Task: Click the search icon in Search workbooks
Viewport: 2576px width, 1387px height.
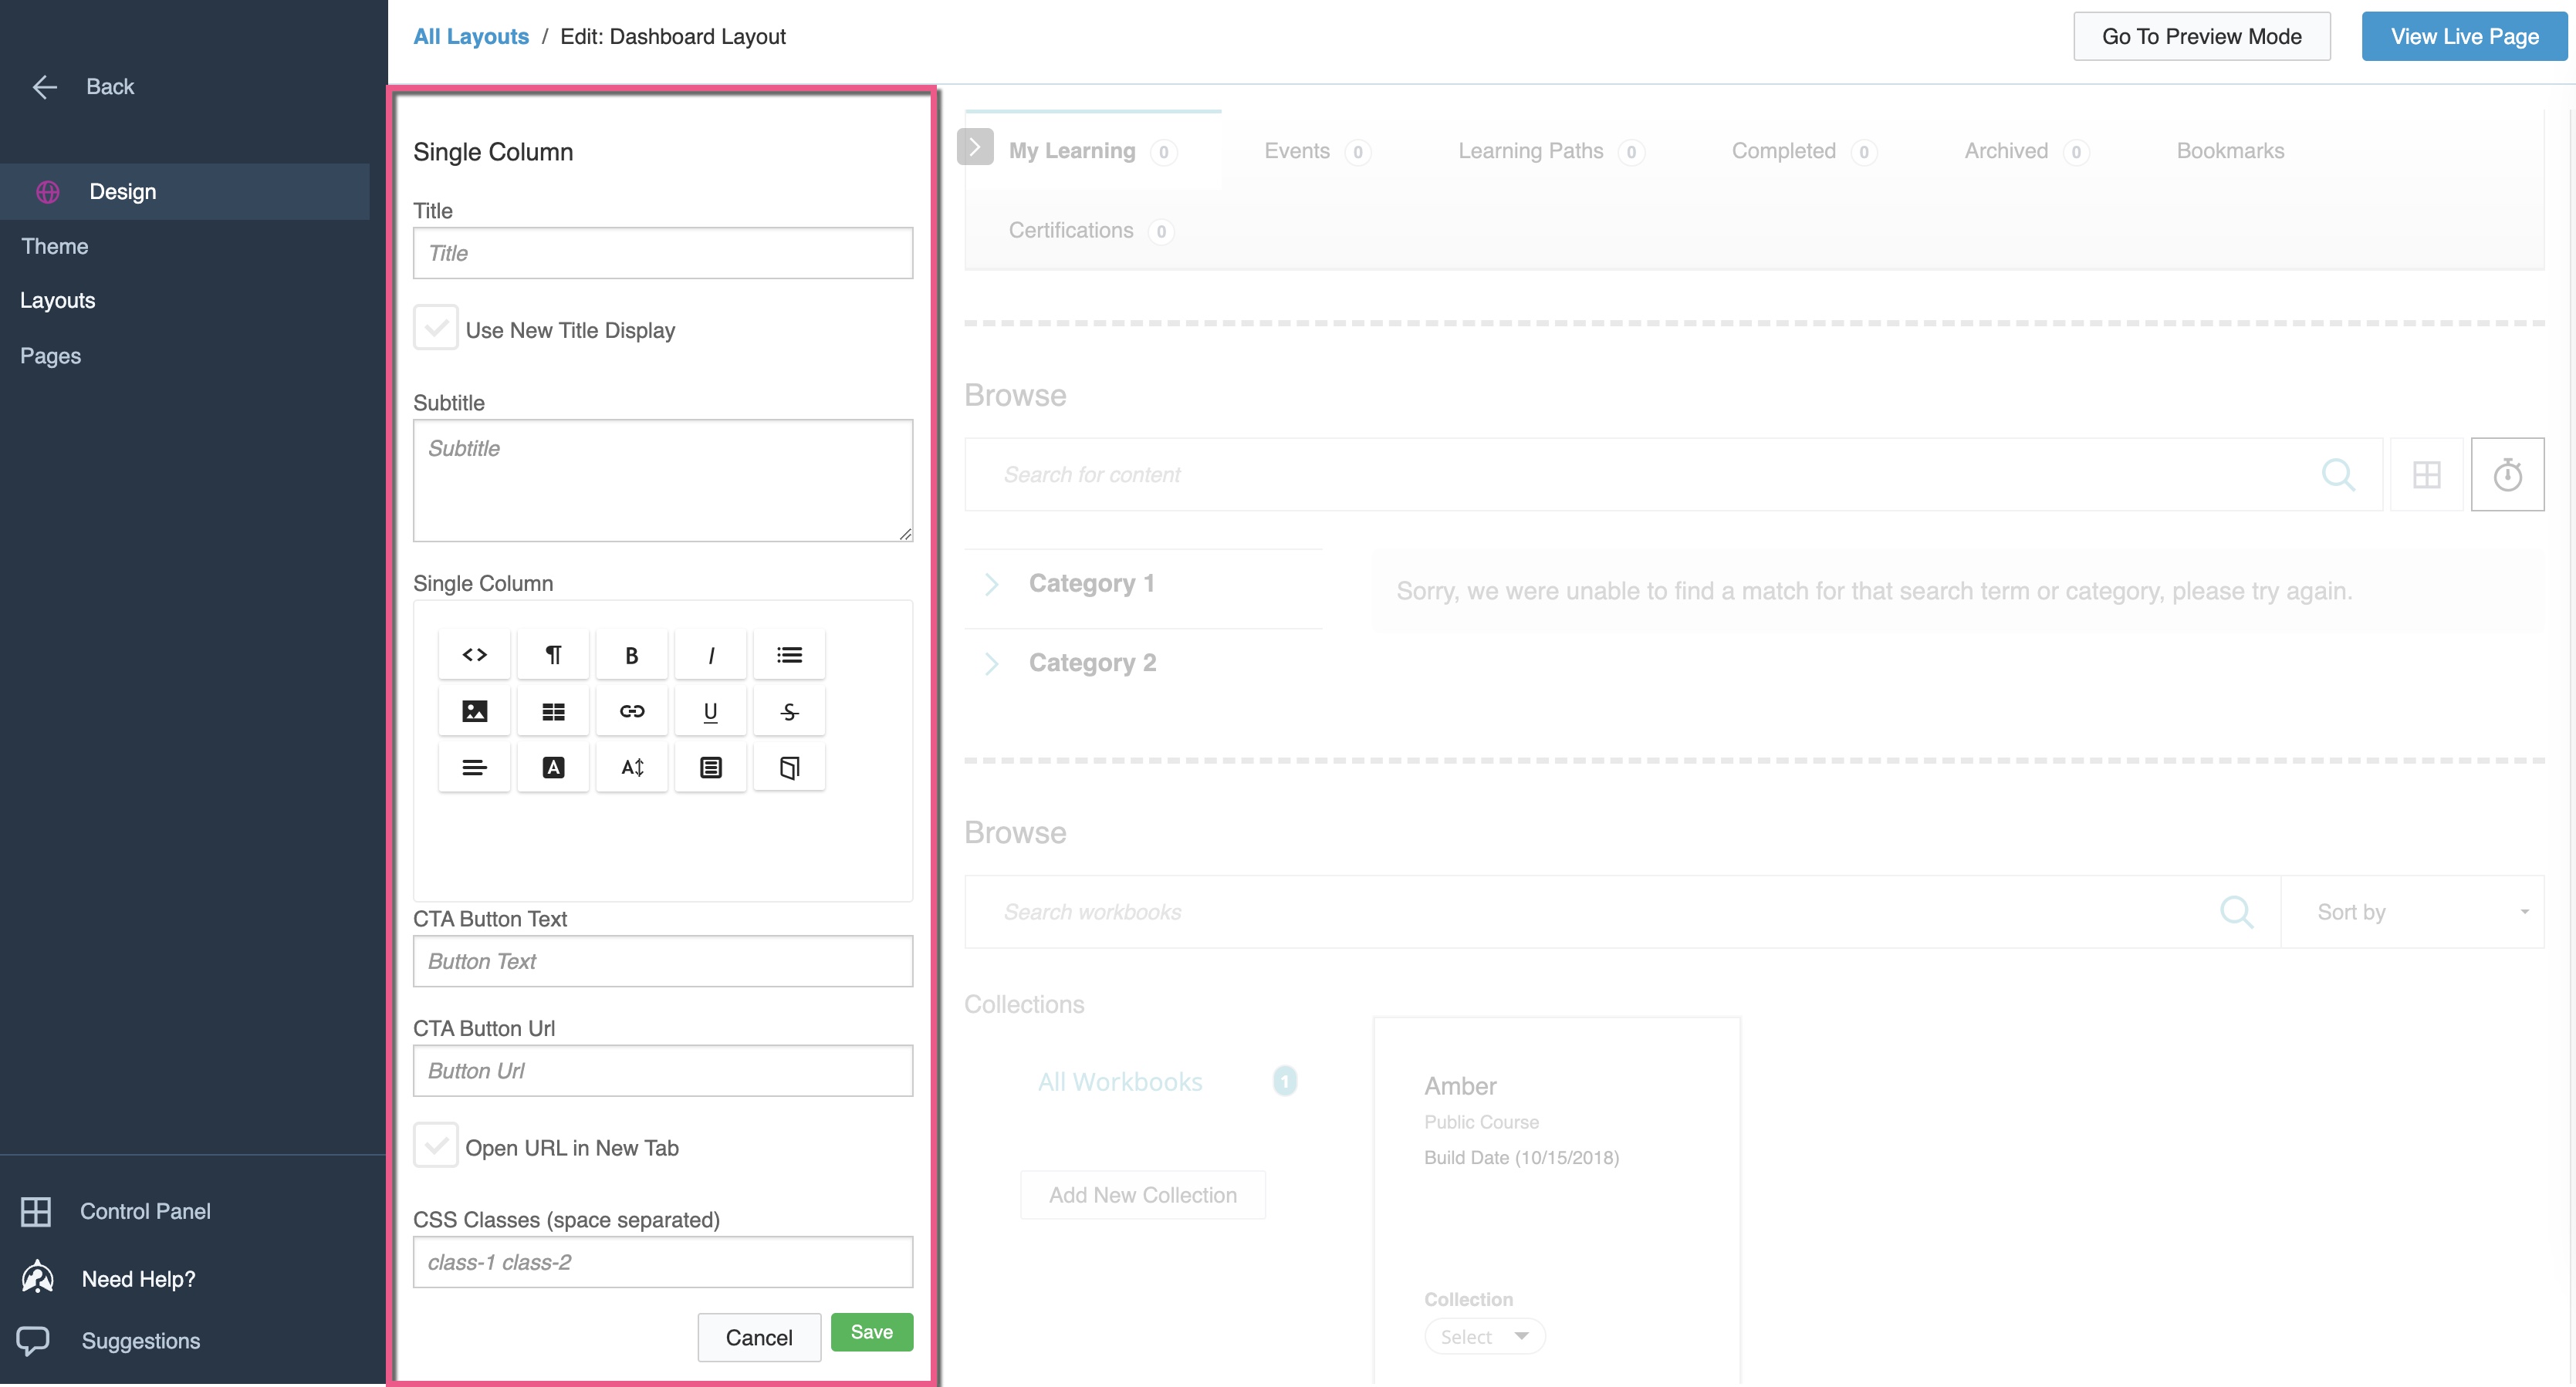Action: (2236, 911)
